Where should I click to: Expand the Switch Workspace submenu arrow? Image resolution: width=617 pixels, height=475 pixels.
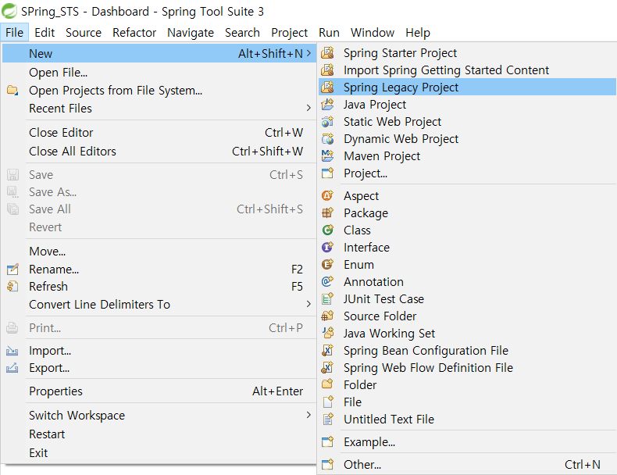coord(308,415)
